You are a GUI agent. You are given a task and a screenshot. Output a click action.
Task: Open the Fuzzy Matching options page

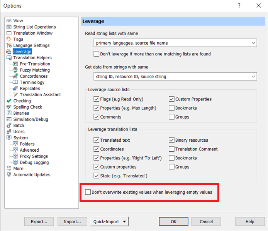(x=35, y=70)
